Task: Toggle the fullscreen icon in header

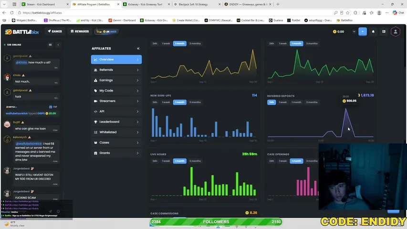Action: [384, 31]
